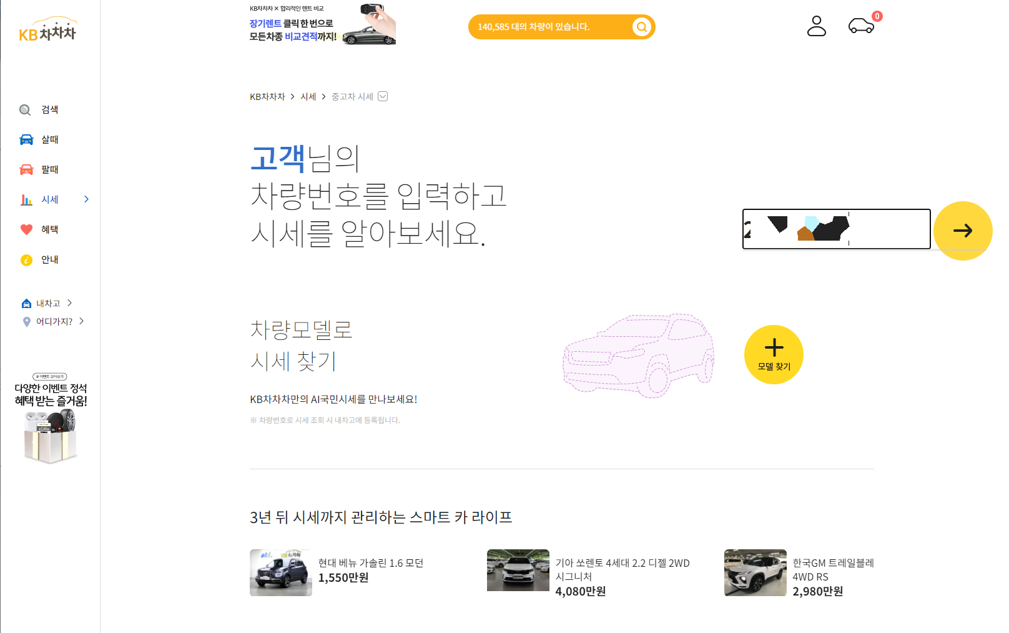Expand the 내차고 chevron
The image size is (1009, 633).
[x=69, y=303]
